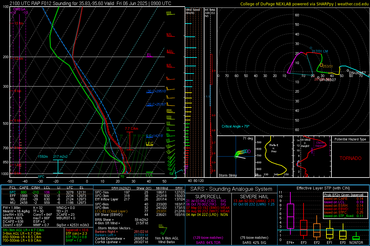Click the sounding title with valid time

point(90,3)
